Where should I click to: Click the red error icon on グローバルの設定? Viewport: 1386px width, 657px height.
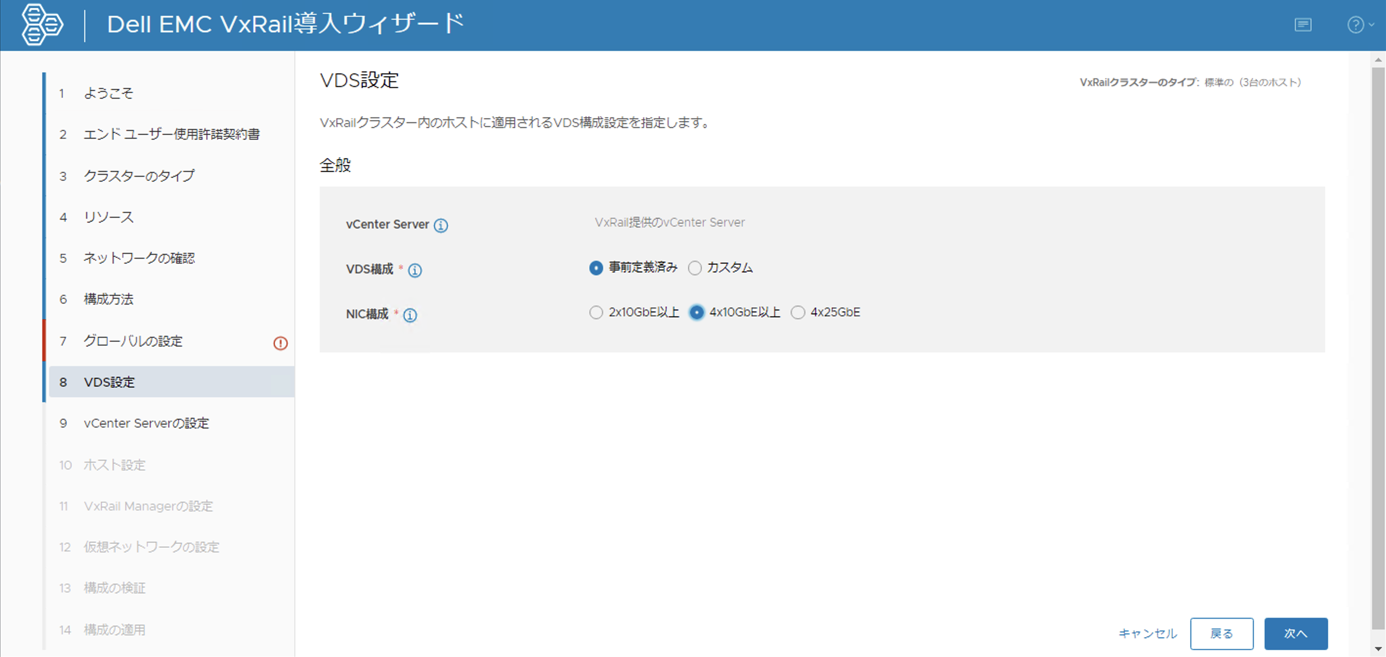[x=281, y=343]
